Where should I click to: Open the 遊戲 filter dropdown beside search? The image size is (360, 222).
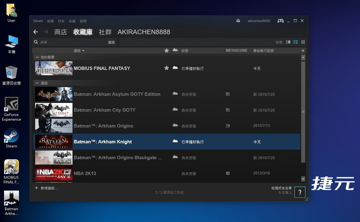[x=111, y=43]
